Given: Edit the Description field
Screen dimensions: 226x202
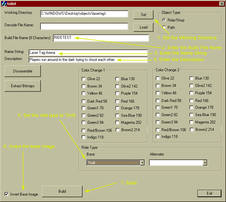Looking at the screenshot, I should pos(88,60).
